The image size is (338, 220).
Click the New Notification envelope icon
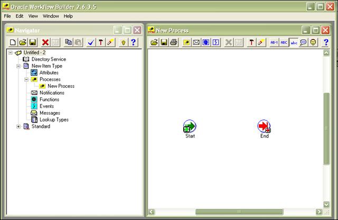coord(196,42)
